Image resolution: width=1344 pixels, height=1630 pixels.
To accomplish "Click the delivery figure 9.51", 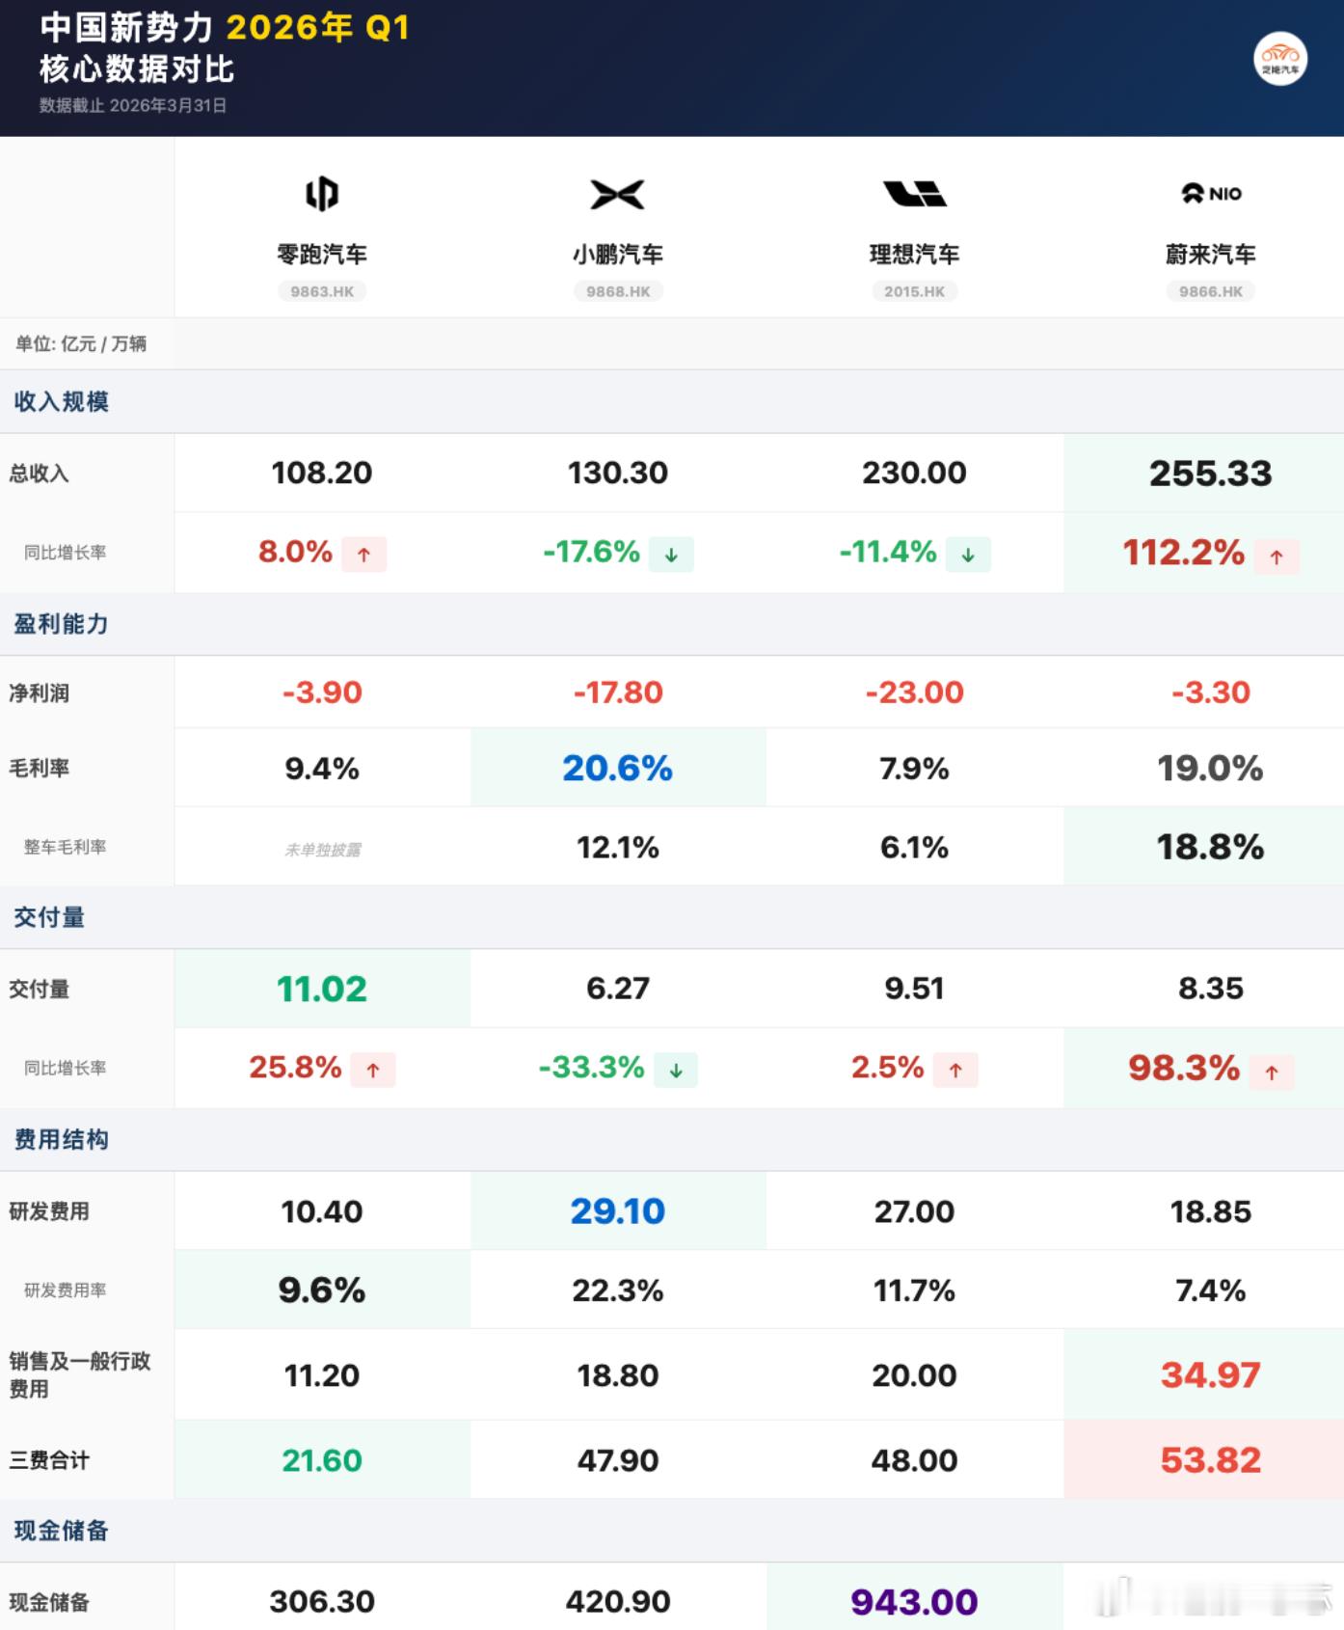I will click(x=914, y=989).
